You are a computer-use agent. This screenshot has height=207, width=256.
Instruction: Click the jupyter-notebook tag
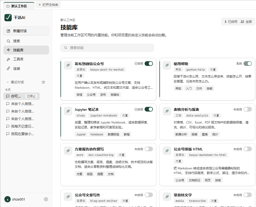click(104, 115)
